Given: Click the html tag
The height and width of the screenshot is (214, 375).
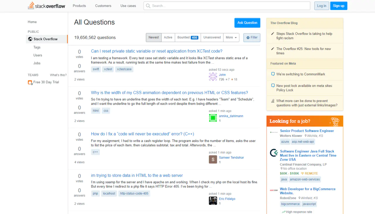Looking at the screenshot, I should click(96, 111).
